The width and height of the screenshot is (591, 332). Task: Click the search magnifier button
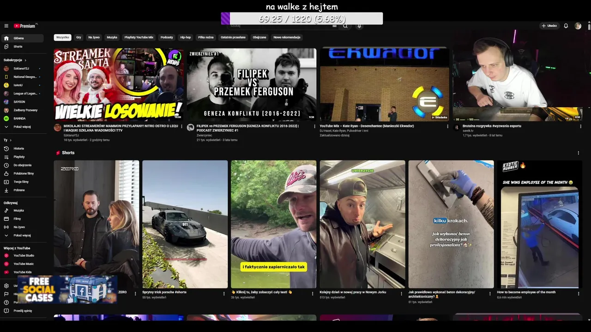click(345, 26)
